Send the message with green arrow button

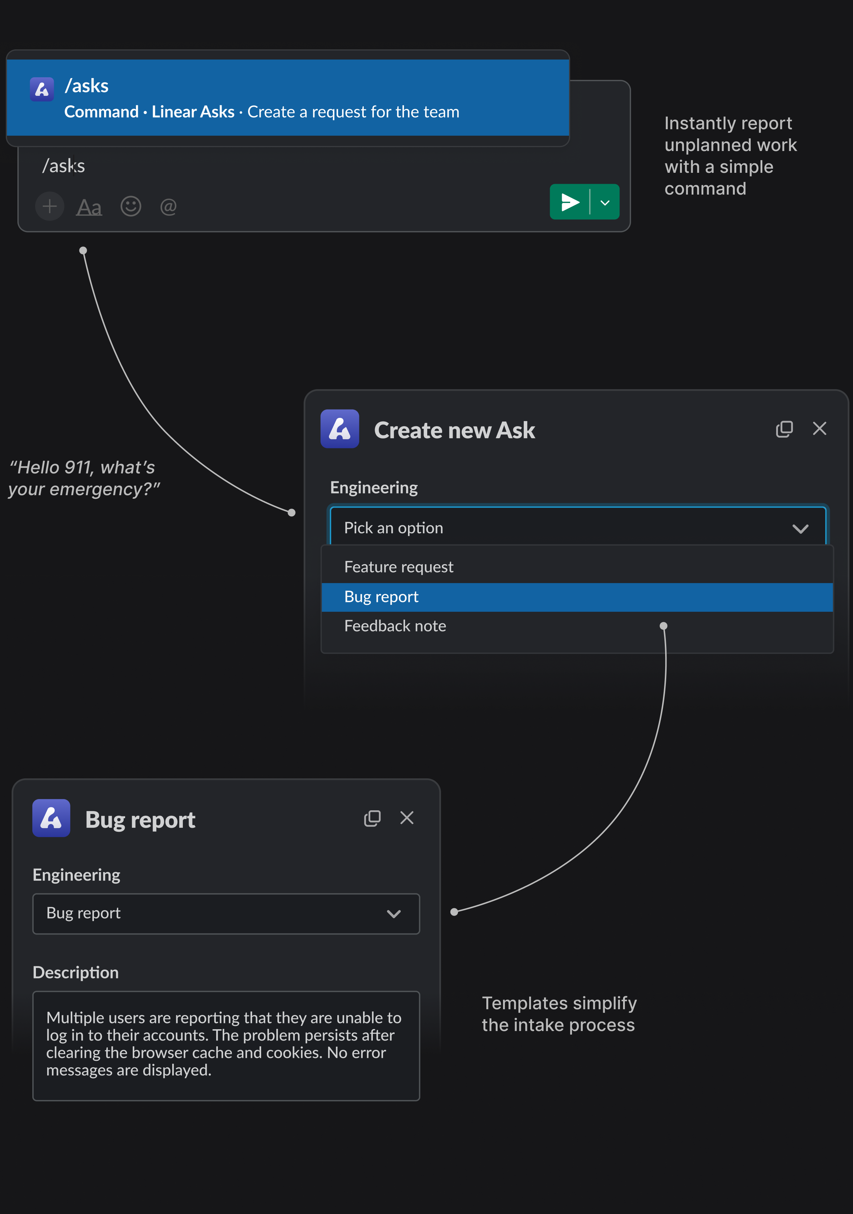pos(570,202)
